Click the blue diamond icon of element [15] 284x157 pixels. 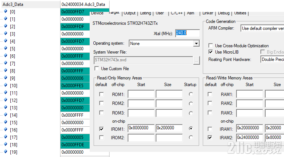6,122
